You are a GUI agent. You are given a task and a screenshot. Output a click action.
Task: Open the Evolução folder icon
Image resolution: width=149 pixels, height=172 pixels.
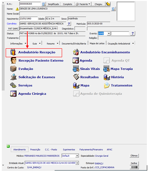(x=13, y=69)
